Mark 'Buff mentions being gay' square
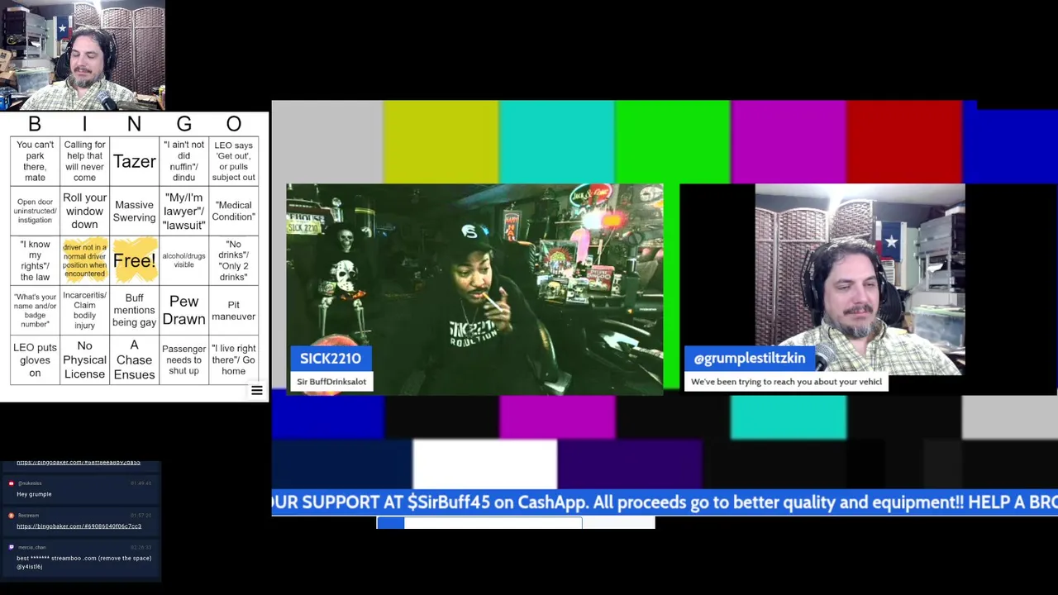The height and width of the screenshot is (595, 1058). pos(134,310)
